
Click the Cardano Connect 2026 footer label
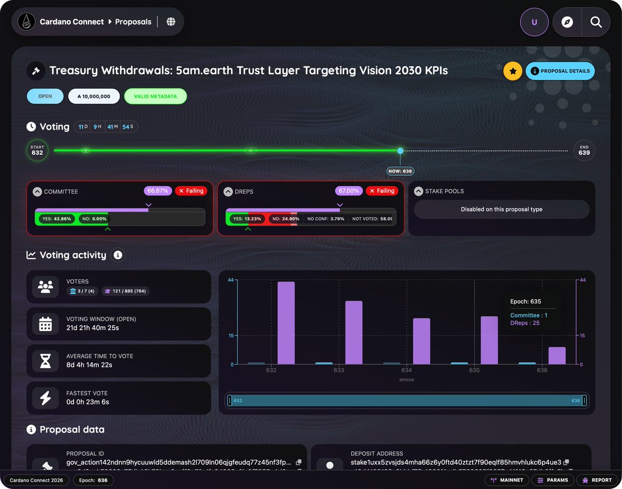[36, 480]
